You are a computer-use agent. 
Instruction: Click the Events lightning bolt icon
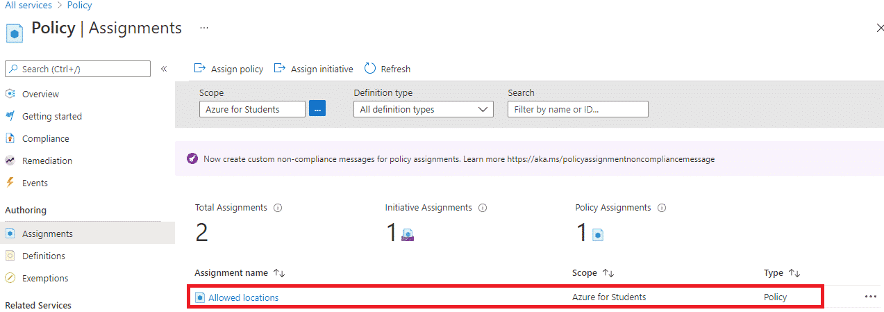(10, 183)
